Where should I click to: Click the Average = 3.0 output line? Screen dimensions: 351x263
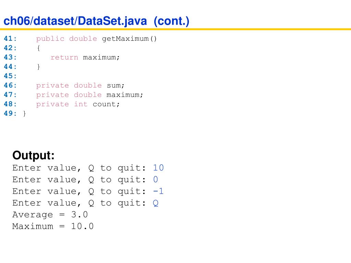tap(50, 215)
